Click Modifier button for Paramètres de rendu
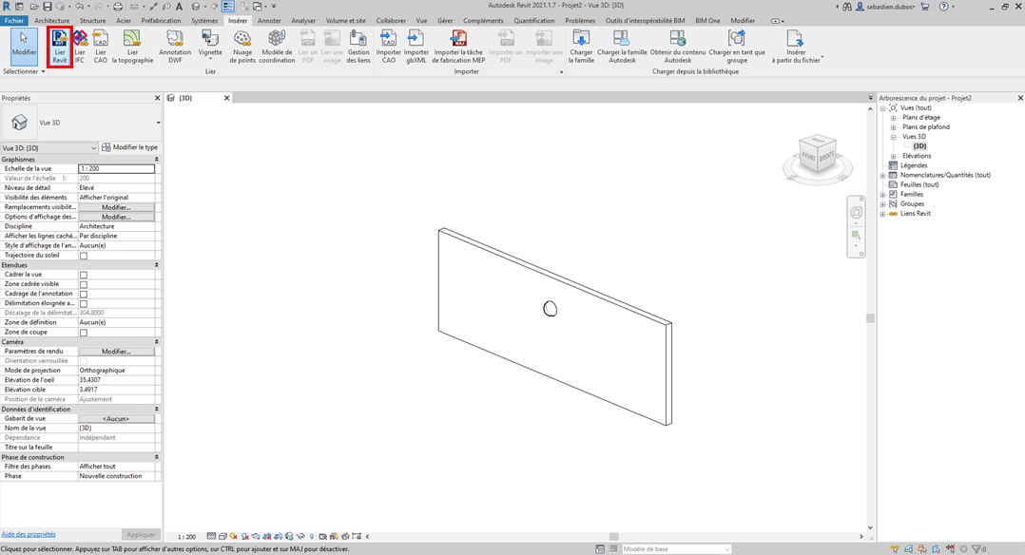 [x=116, y=352]
